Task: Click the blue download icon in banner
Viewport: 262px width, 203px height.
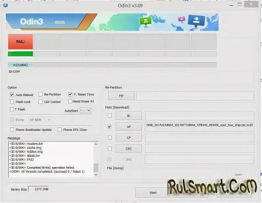Action: coord(196,21)
